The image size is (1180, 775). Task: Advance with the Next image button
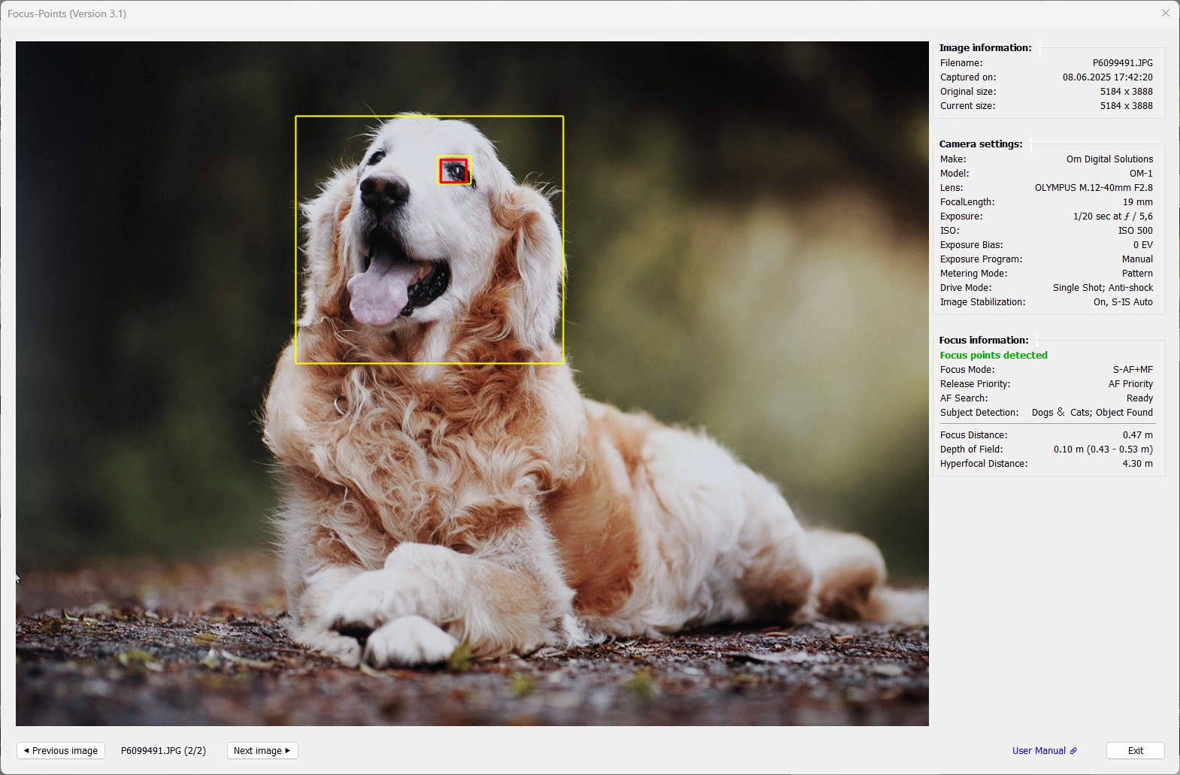tap(262, 750)
